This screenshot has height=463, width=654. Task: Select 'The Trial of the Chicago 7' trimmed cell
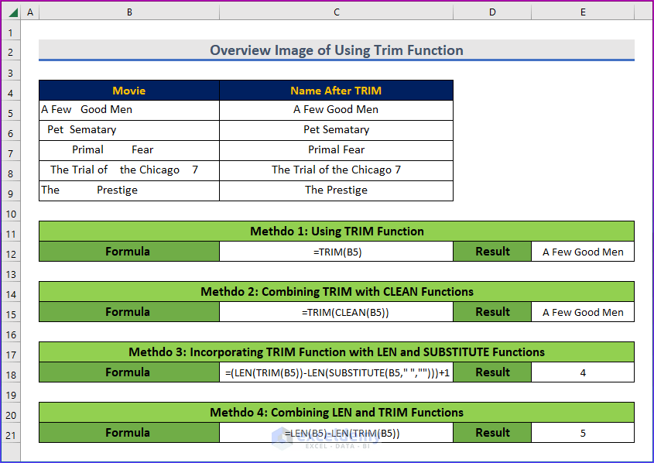tap(336, 170)
